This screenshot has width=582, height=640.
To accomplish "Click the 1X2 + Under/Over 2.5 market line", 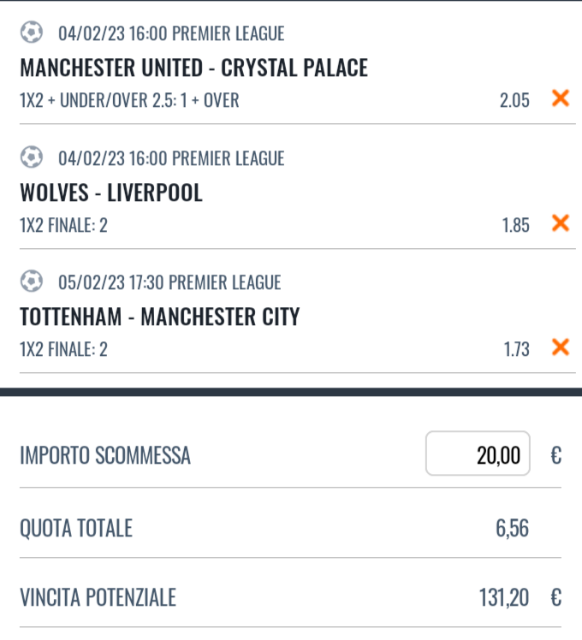I will (x=129, y=100).
